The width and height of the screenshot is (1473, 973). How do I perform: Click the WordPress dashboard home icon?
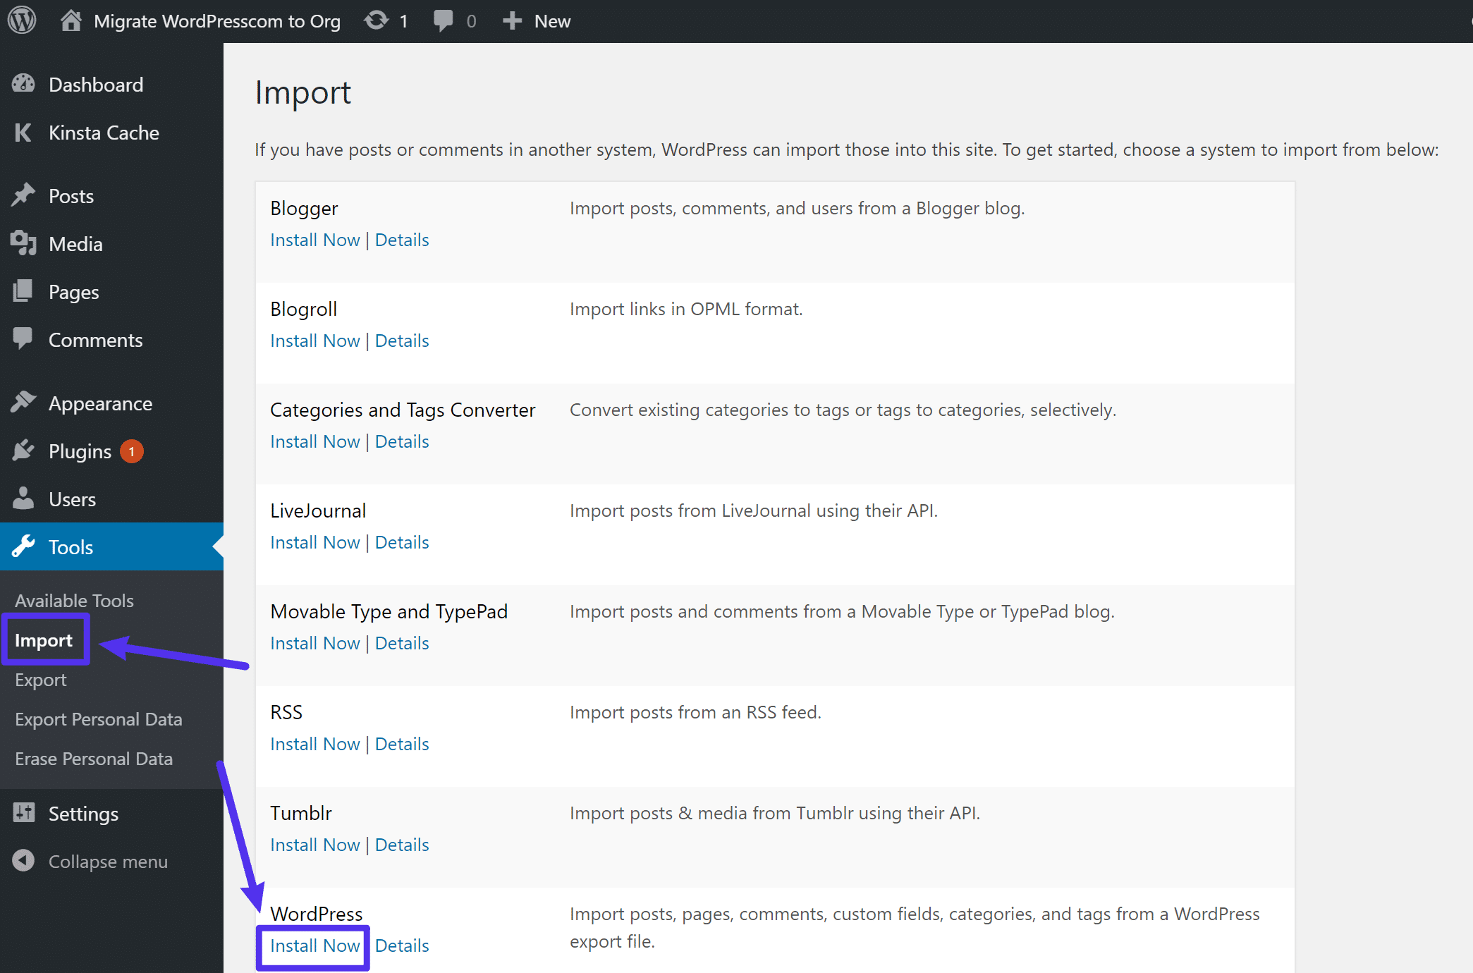click(x=70, y=20)
